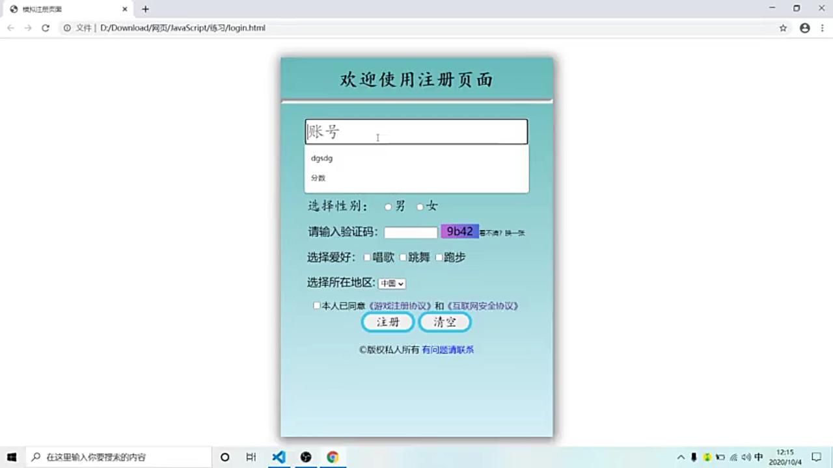Image resolution: width=833 pixels, height=468 pixels.
Task: Show hidden system tray icons
Action: [681, 457]
